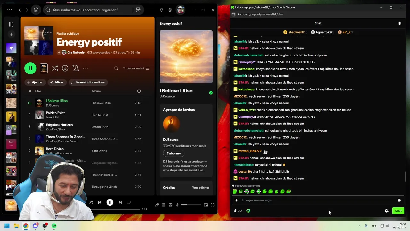Open the large I Believe I Rise cover art
This screenshot has height=231, width=410.
tap(186, 57)
